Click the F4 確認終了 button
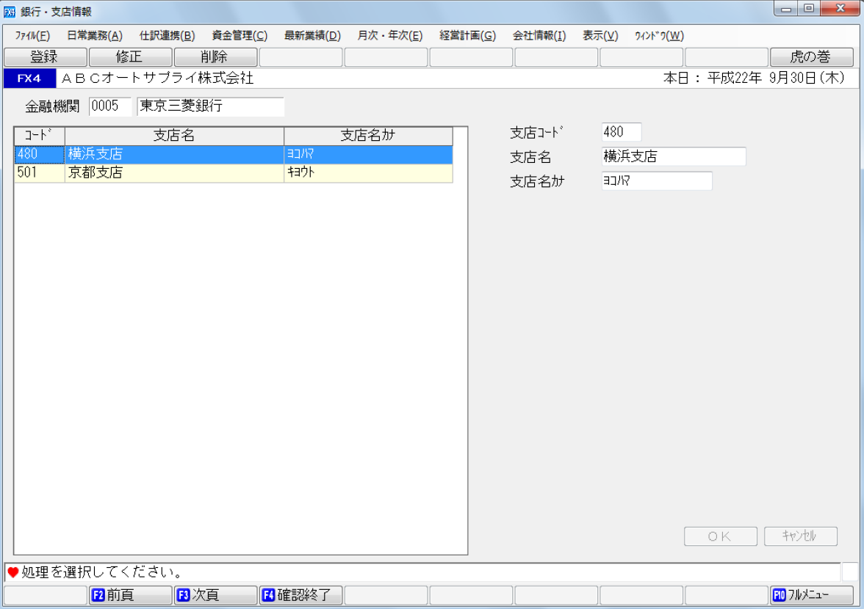Image resolution: width=864 pixels, height=609 pixels. pos(300,595)
